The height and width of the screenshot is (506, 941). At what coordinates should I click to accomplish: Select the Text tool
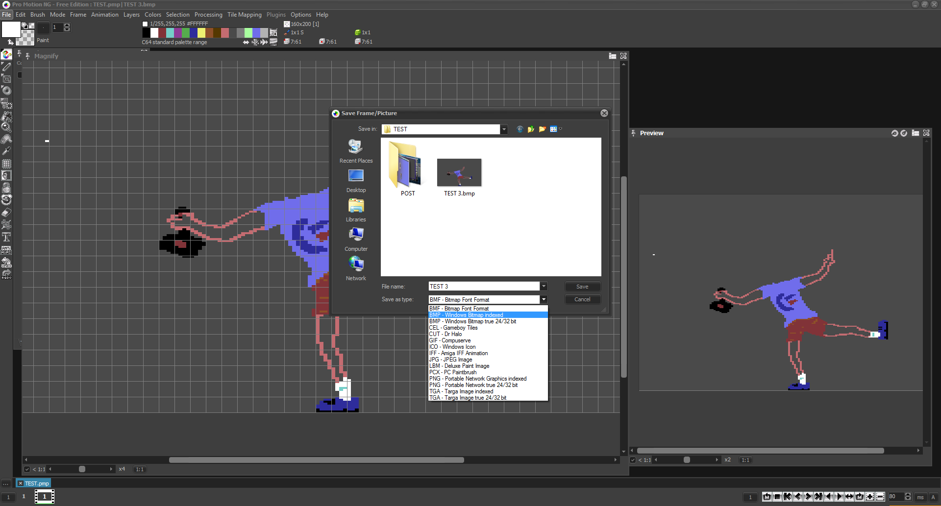[6, 237]
